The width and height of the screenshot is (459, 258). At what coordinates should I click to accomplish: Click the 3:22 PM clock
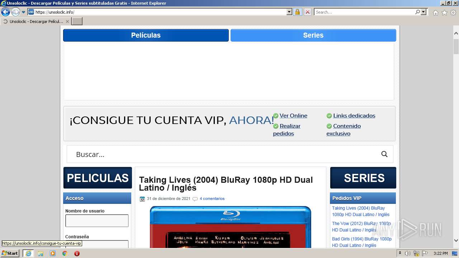tap(440, 253)
